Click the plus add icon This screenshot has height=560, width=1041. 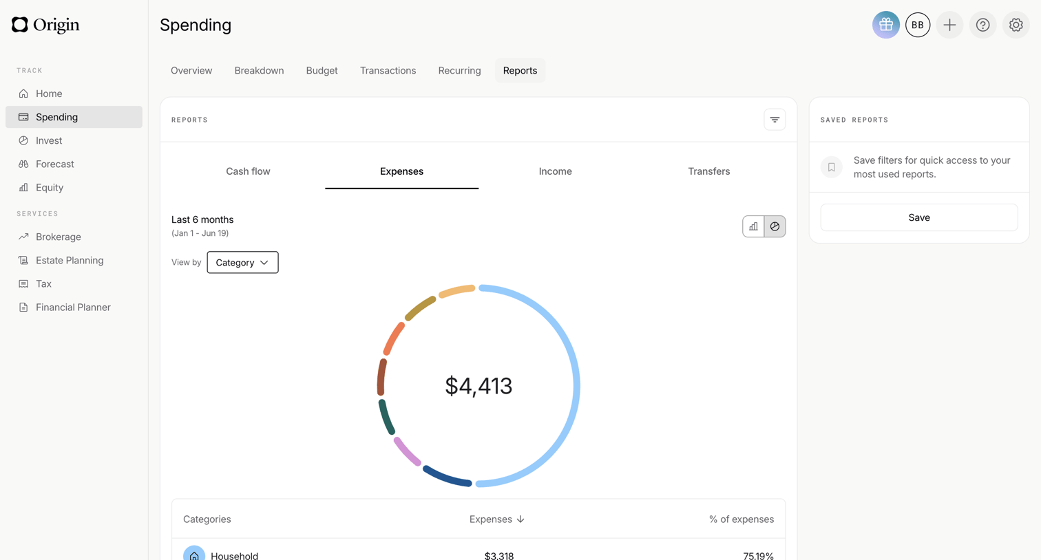pos(949,25)
